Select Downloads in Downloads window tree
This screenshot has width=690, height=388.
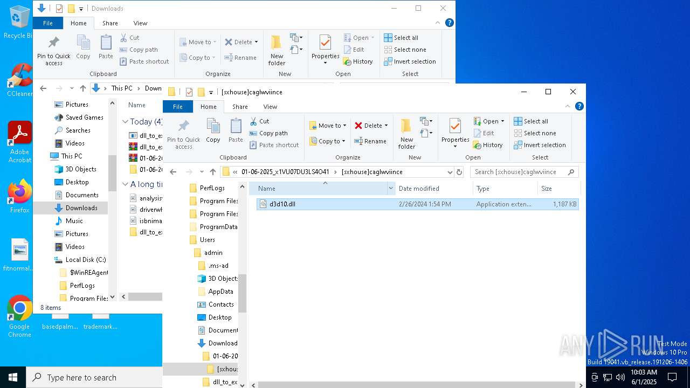click(x=81, y=208)
